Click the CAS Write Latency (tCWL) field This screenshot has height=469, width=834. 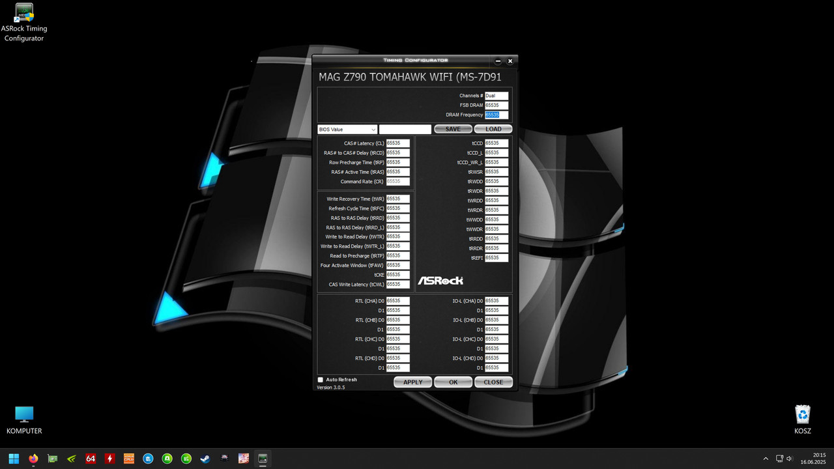(x=398, y=284)
